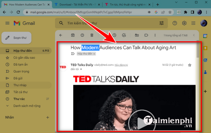Click TED sender avatar

tap(63, 67)
